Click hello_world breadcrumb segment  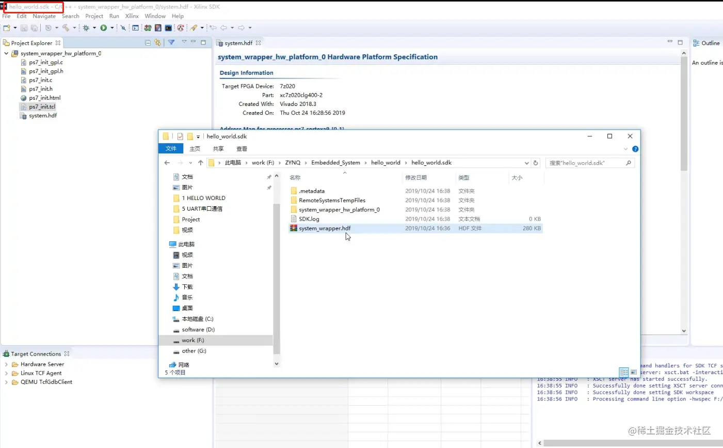tap(385, 163)
